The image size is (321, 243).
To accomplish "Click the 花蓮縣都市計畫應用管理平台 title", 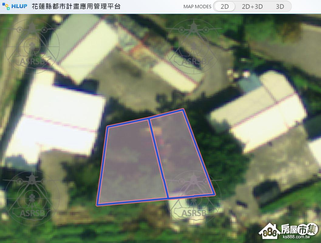I will point(76,6).
